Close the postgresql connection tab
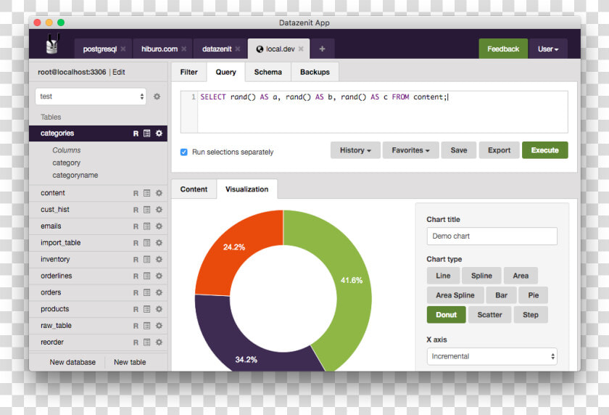 [123, 49]
